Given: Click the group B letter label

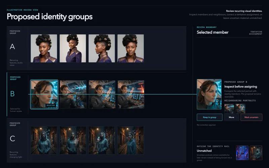Looking at the screenshot, I should point(12,94).
